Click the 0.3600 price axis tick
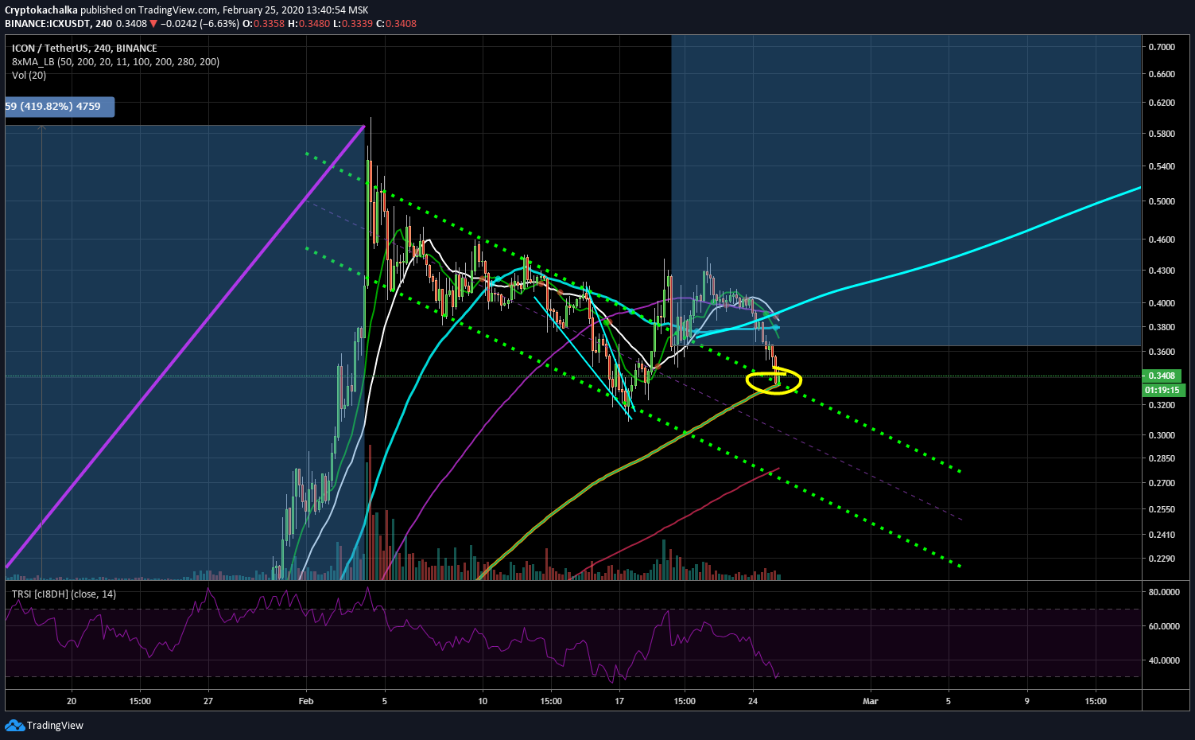This screenshot has height=740, width=1195. (x=1162, y=352)
